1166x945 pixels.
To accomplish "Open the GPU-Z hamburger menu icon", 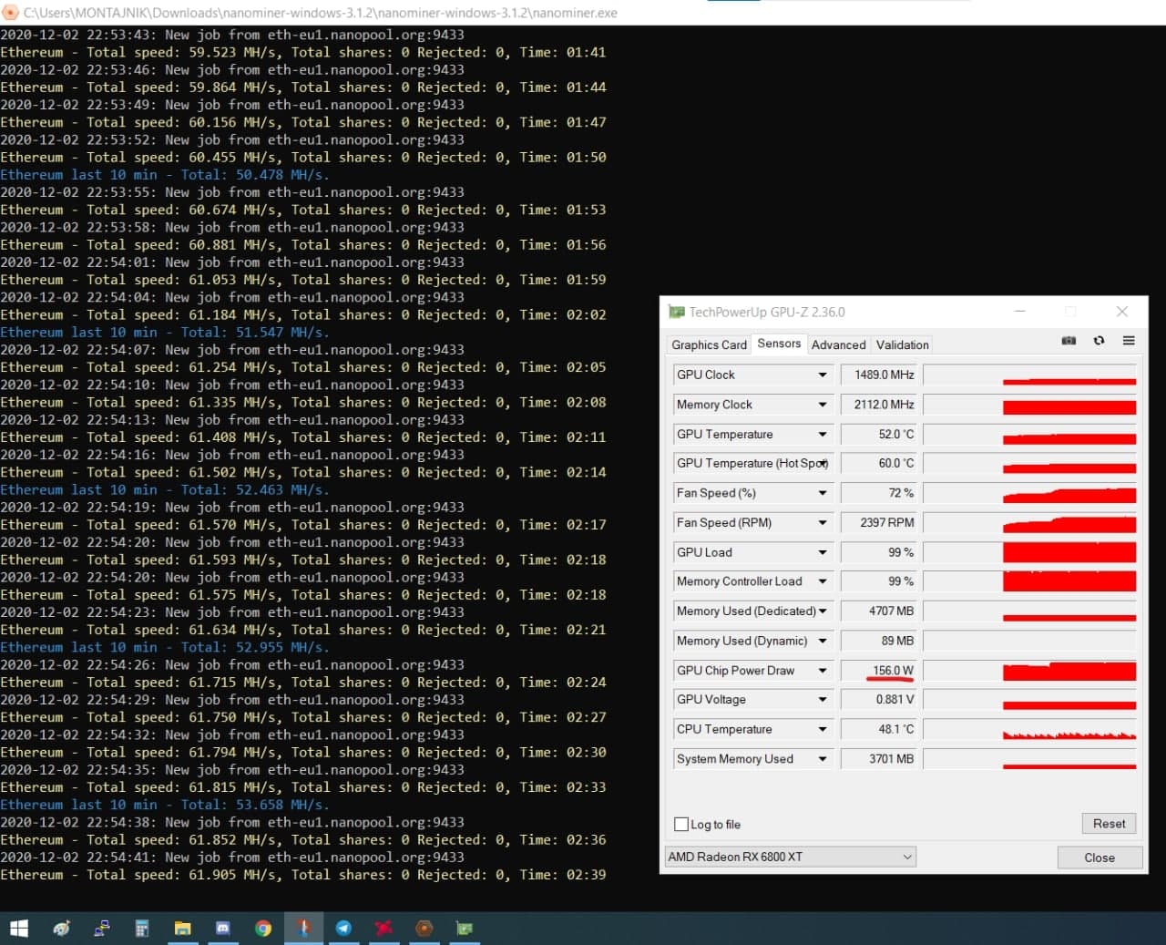I will click(x=1129, y=341).
